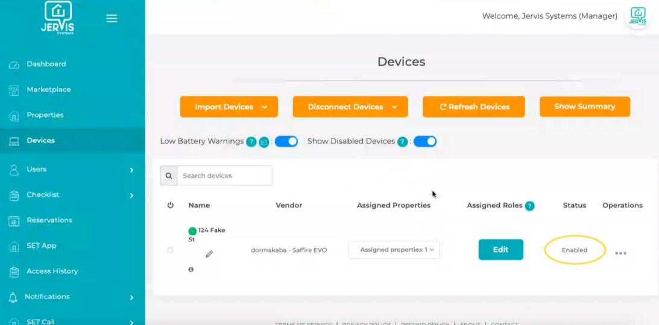Viewport: 659px width, 325px height.
Task: Click the Refresh Devices button
Action: (474, 107)
